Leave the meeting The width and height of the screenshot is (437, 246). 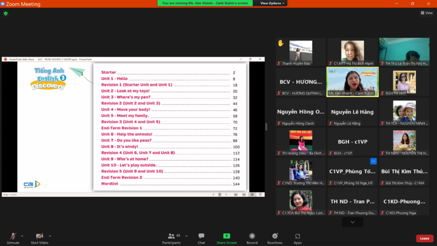(x=424, y=239)
